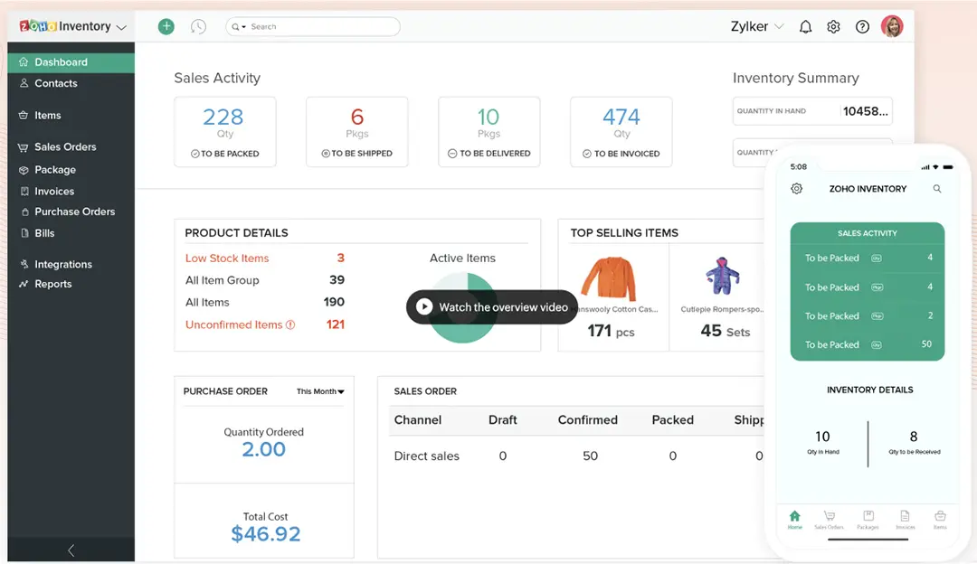Open Dashboard in the sidebar
The height and width of the screenshot is (564, 977).
[71, 62]
